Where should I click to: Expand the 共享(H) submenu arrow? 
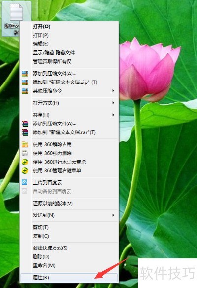click(x=113, y=115)
